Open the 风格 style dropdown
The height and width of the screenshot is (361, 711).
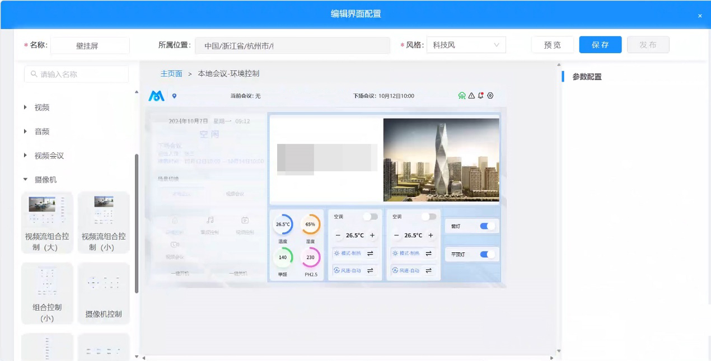466,45
